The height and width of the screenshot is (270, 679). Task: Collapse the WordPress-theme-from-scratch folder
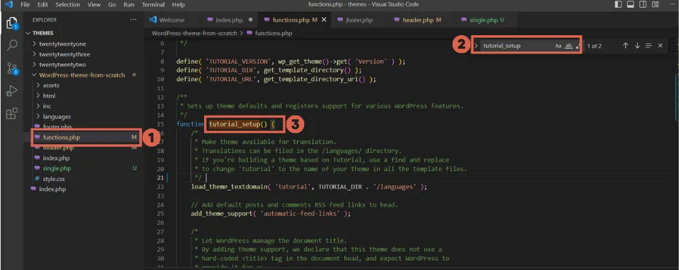point(35,75)
